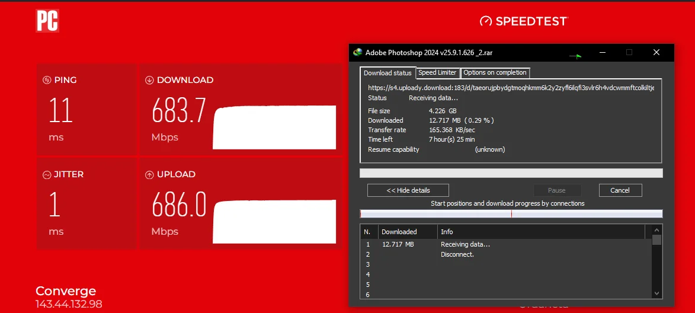Screen dimensions: 695x313
Task: Click the download speed graph
Action: tap(274, 127)
